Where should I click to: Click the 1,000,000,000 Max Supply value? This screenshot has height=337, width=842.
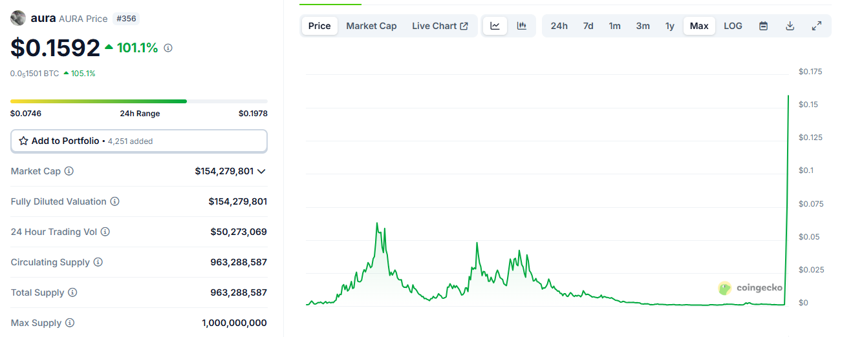click(x=234, y=323)
